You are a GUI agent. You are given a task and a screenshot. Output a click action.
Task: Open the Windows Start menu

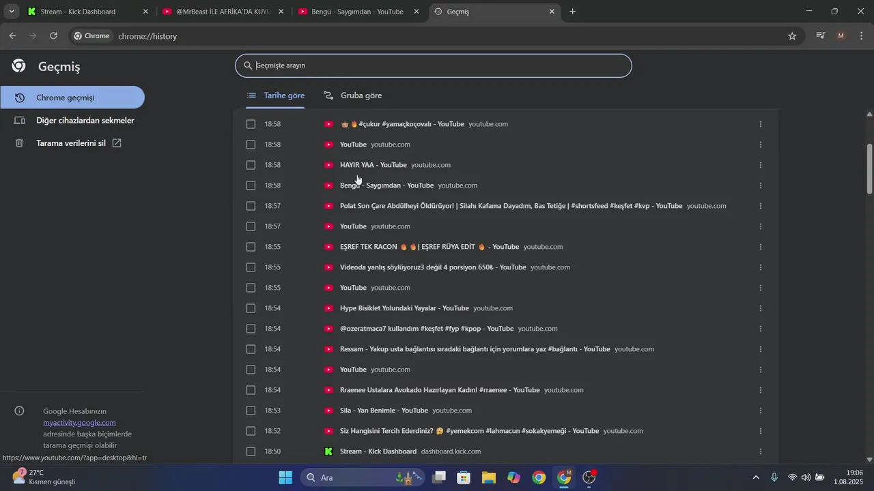click(x=285, y=477)
